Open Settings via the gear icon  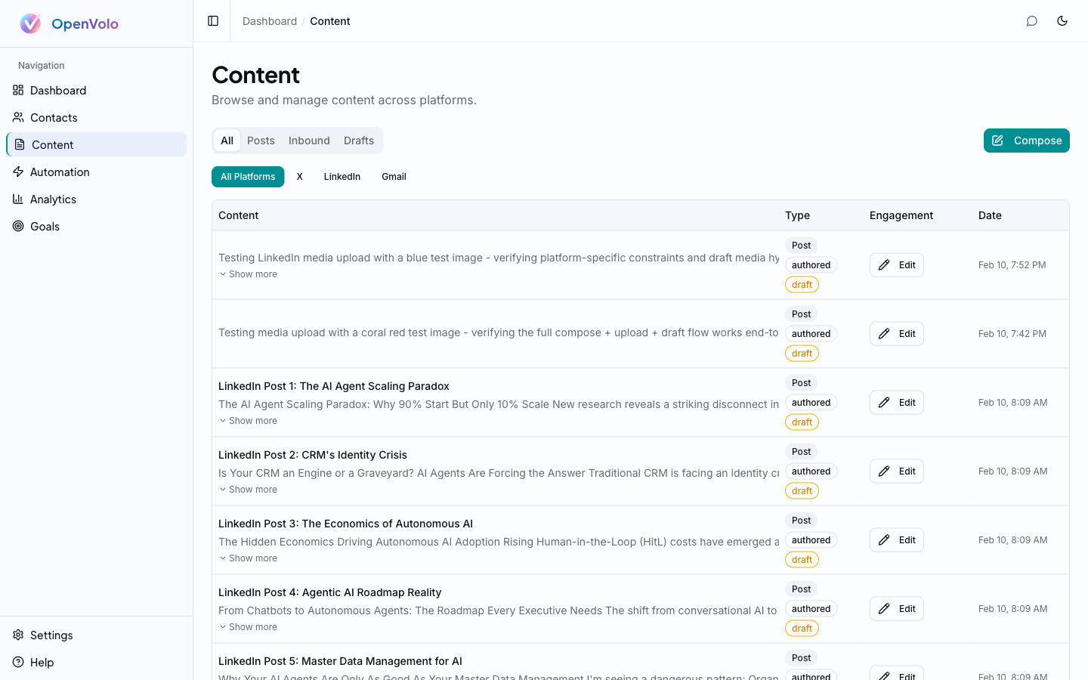(18, 635)
